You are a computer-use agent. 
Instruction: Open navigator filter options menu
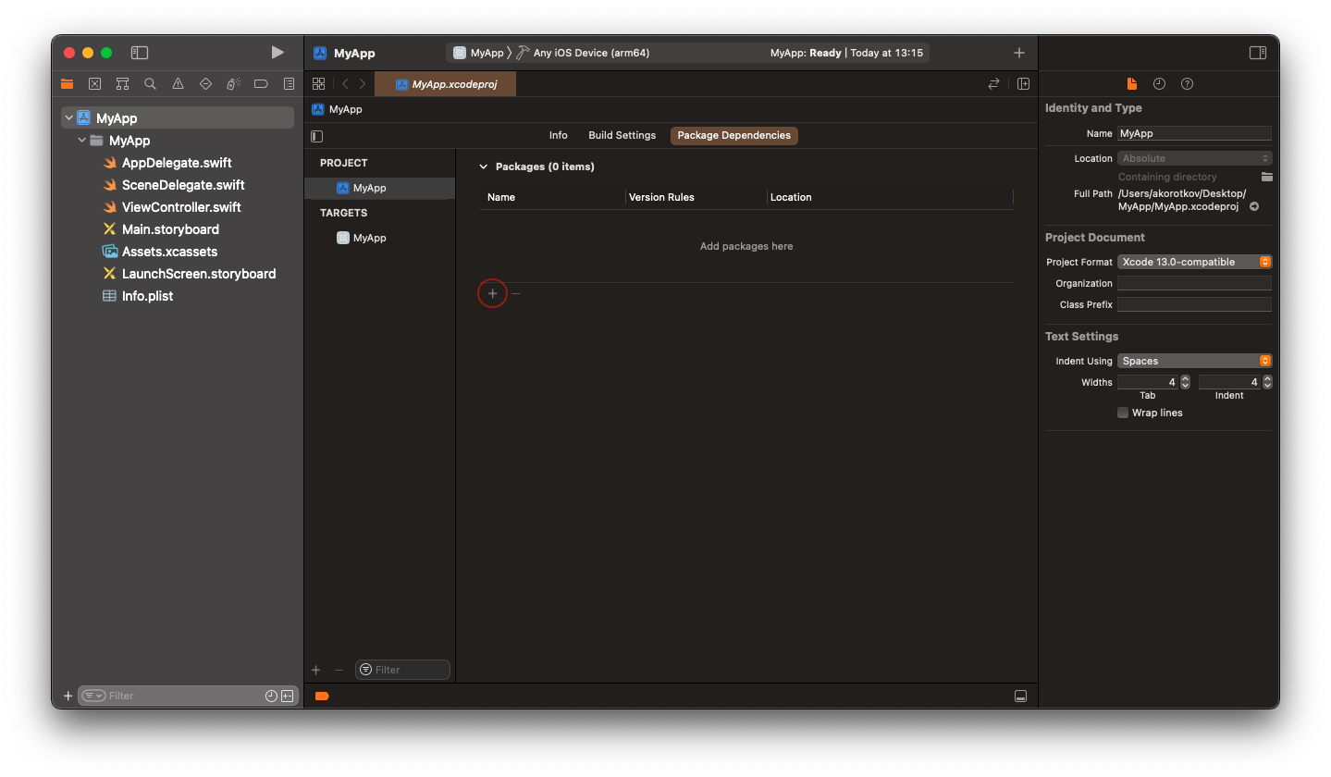(92, 696)
